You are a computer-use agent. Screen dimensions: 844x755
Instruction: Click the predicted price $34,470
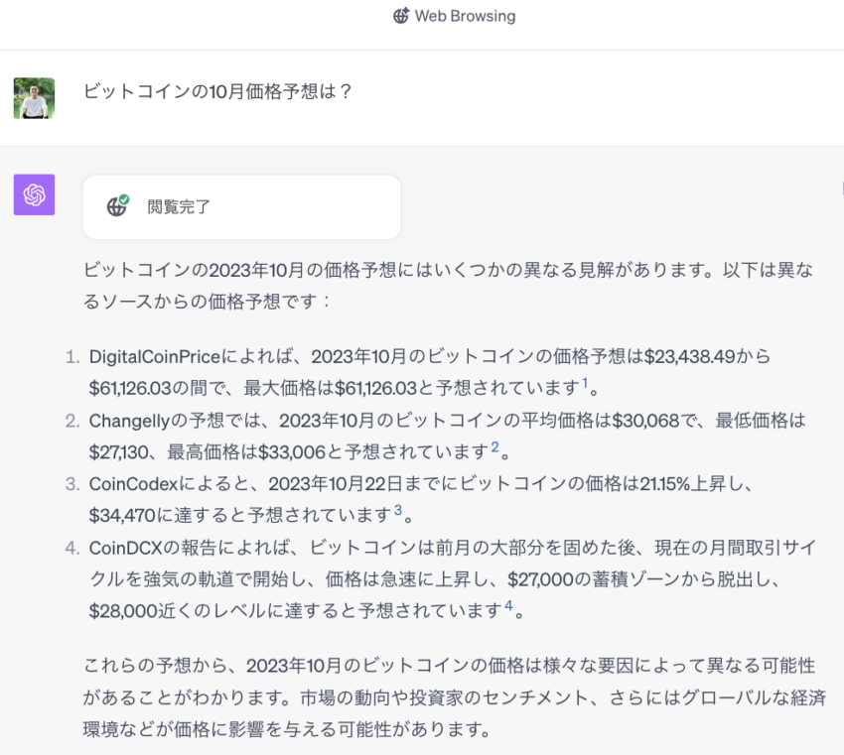[x=122, y=516]
